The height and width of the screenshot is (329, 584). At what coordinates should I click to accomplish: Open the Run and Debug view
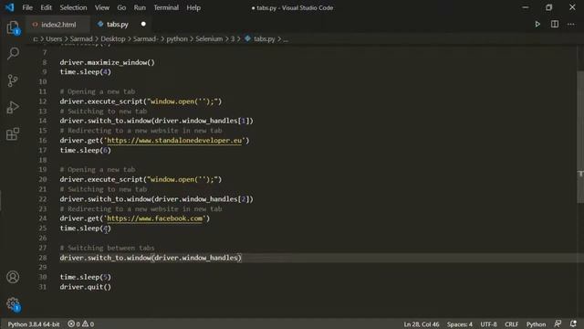click(13, 108)
